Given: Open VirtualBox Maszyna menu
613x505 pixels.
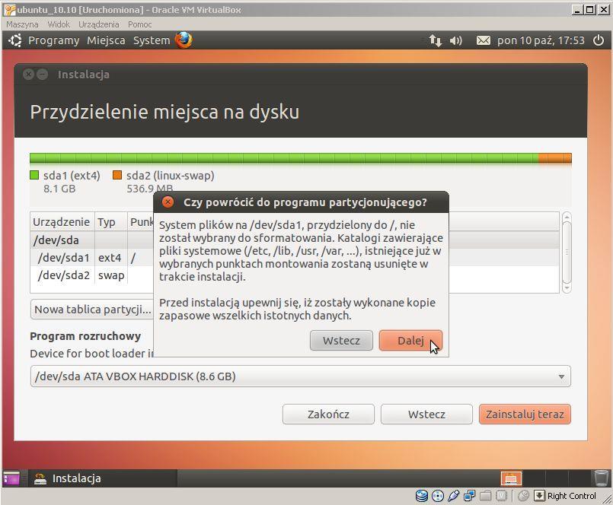Looking at the screenshot, I should pyautogui.click(x=22, y=24).
